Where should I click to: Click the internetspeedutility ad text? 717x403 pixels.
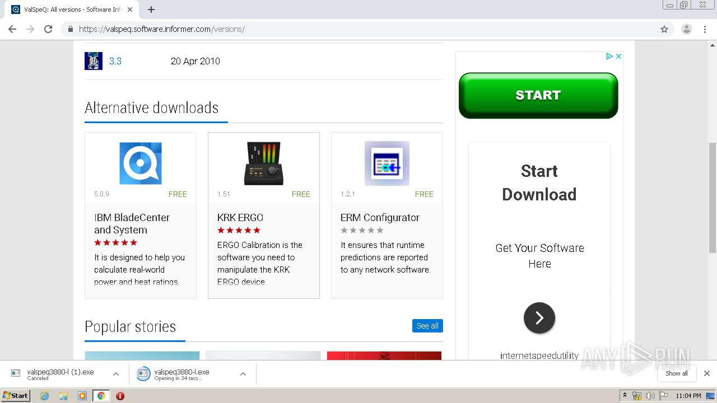(x=539, y=355)
